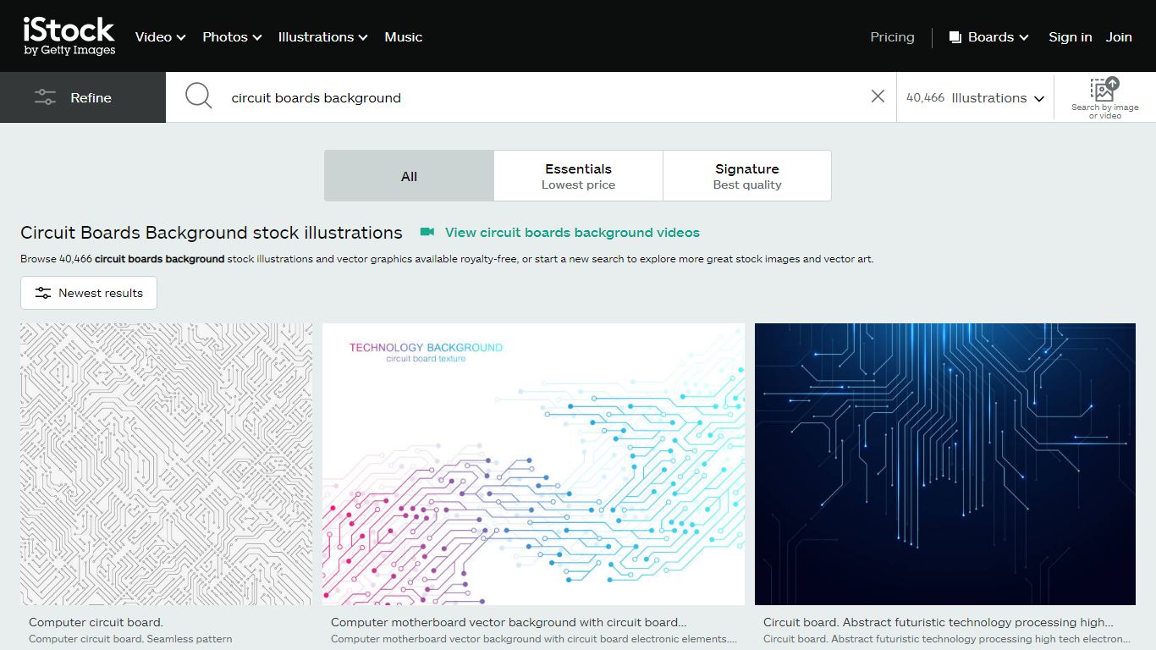Screen dimensions: 1156x650
Task: Open the Technology Background pink-blue thumbnail
Action: pos(533,464)
